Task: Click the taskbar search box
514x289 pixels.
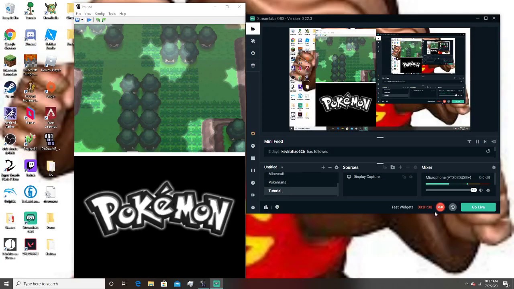Action: coord(59,284)
